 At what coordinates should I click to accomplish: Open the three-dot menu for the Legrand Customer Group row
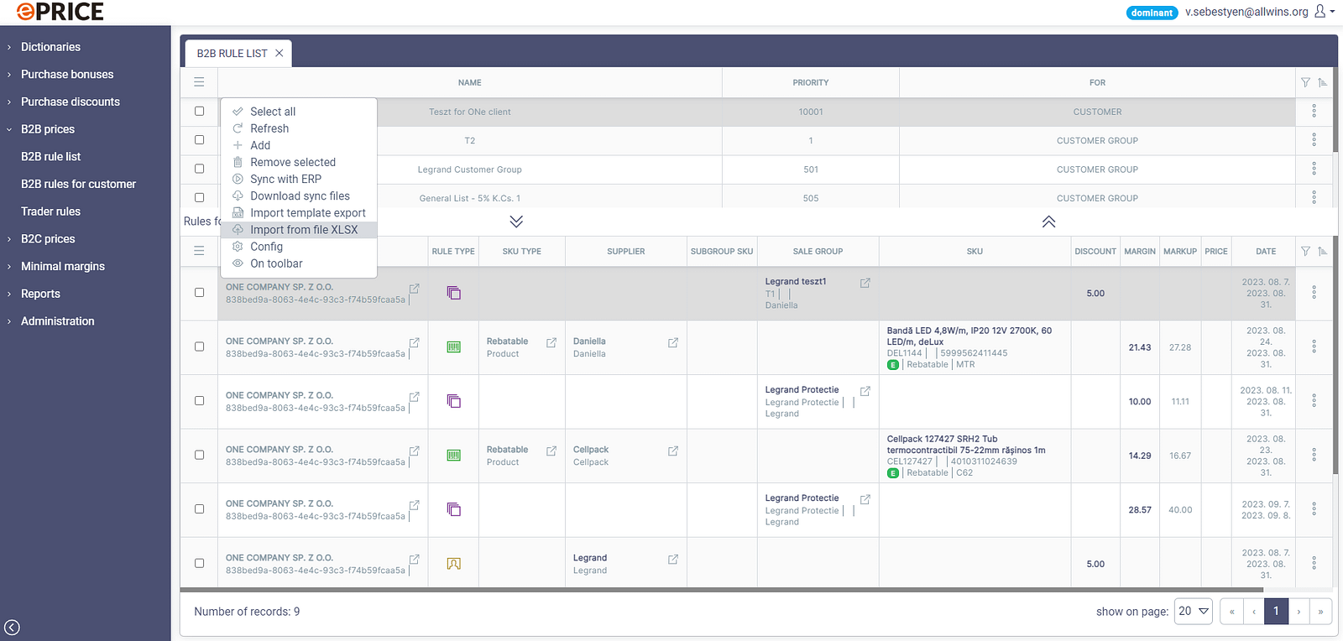[1314, 169]
